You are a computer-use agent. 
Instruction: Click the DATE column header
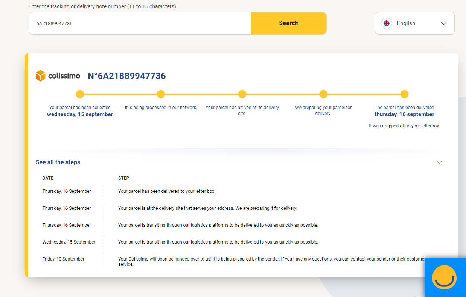point(48,178)
